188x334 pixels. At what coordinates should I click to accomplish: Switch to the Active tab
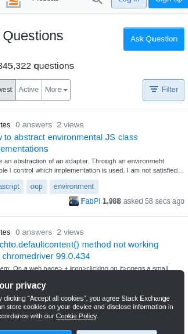(x=29, y=90)
